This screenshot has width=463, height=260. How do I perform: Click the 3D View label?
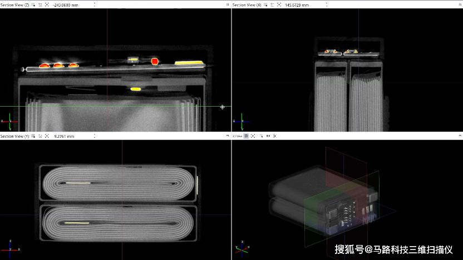point(237,136)
